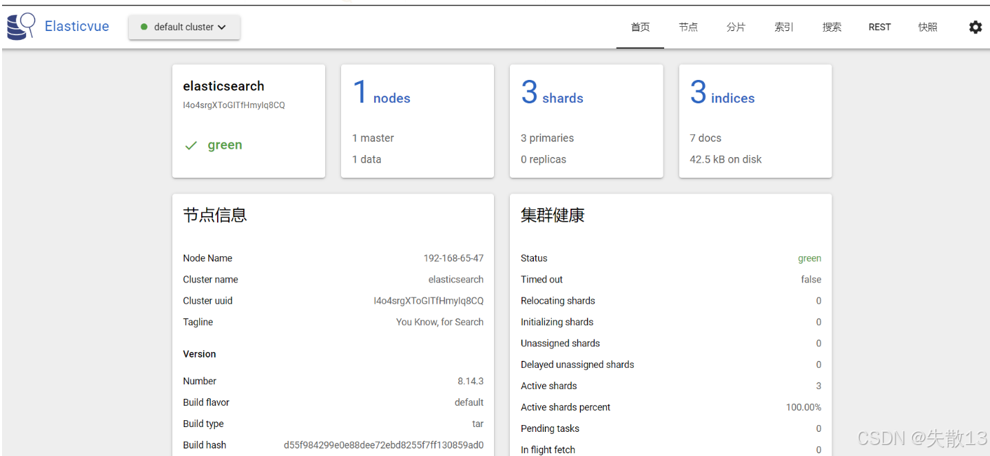Viewport: 990px width, 456px height.
Task: Click the In flight fetch row label
Action: pyautogui.click(x=548, y=450)
